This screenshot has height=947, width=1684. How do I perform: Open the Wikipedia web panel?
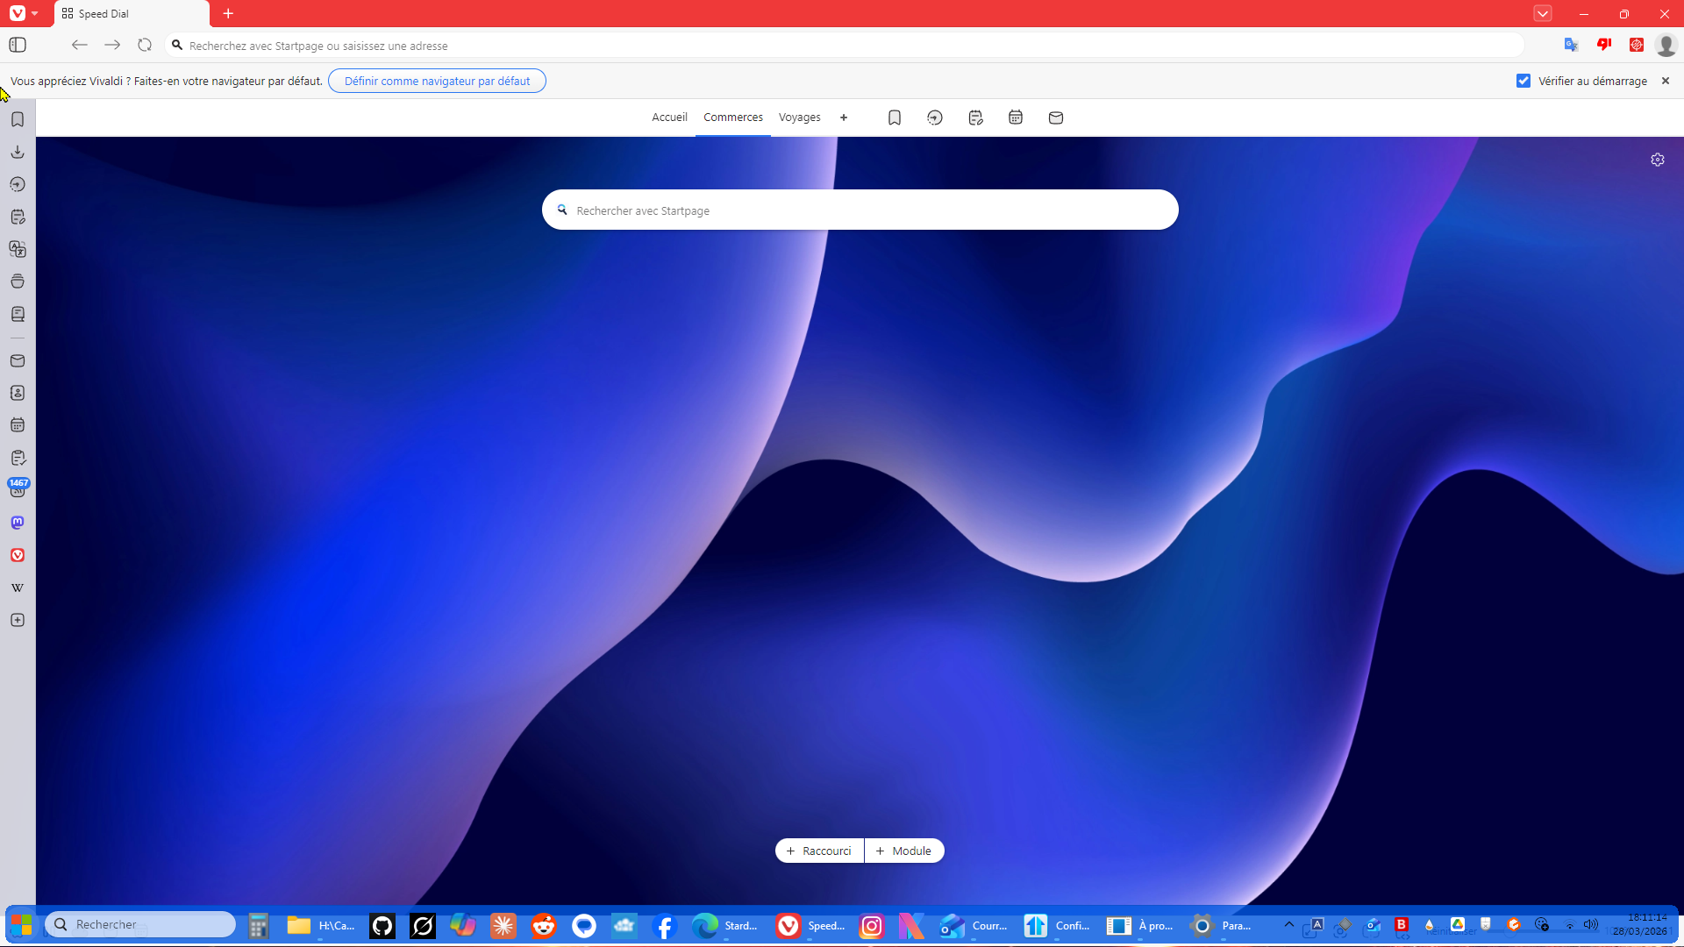[18, 587]
